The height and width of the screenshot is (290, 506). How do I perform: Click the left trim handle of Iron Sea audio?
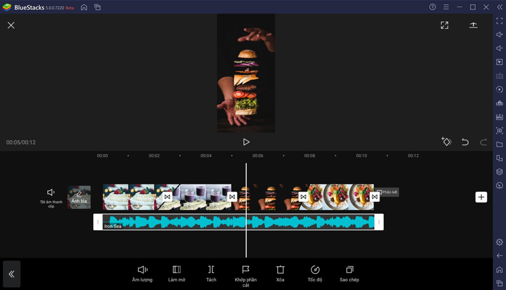click(x=98, y=222)
